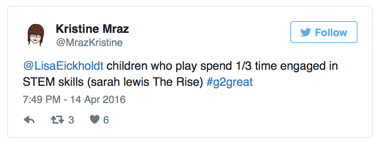This screenshot has height=149, width=378.
Task: Open the #g2great hashtag
Action: click(230, 82)
